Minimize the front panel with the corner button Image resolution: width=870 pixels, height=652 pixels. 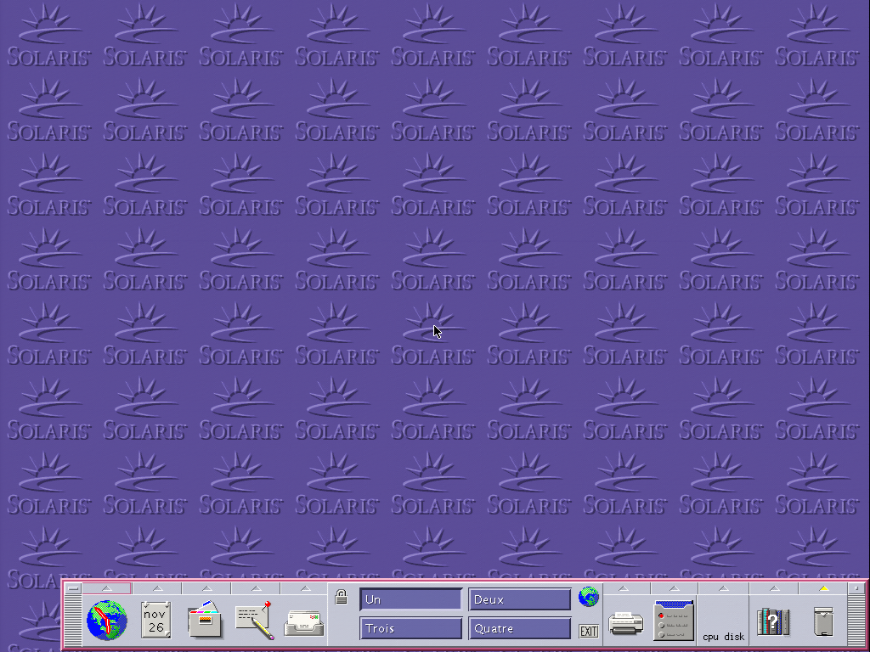(856, 588)
